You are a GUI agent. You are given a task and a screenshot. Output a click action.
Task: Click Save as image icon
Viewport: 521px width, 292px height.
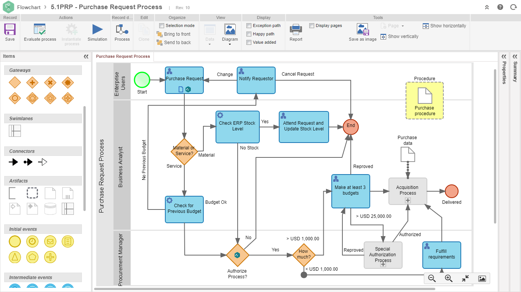[363, 30]
